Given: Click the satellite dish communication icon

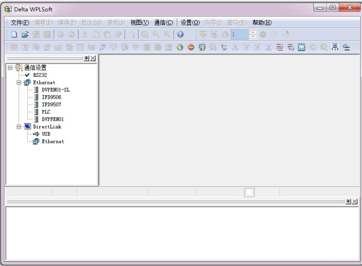Looking at the screenshot, I should [x=224, y=48].
